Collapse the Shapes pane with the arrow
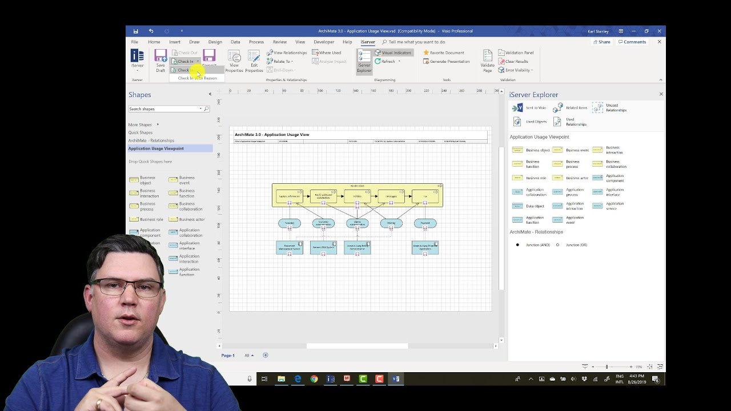 pos(210,94)
